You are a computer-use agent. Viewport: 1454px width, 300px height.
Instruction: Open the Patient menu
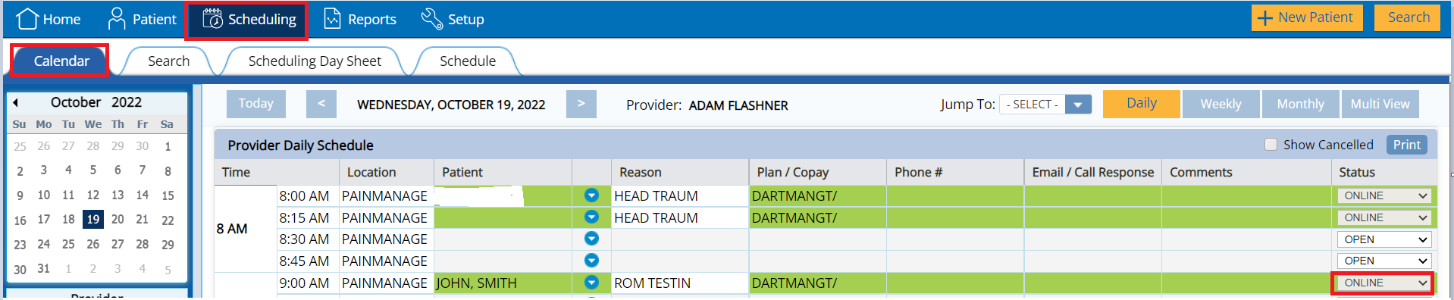pos(142,19)
